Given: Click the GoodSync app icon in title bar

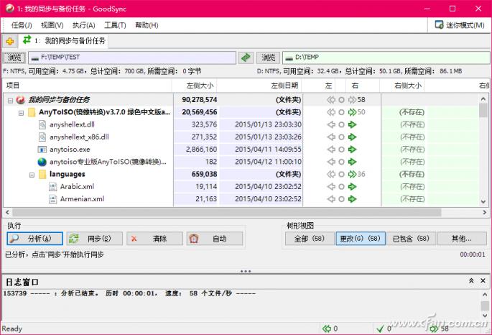Looking at the screenshot, I should 9,9.
